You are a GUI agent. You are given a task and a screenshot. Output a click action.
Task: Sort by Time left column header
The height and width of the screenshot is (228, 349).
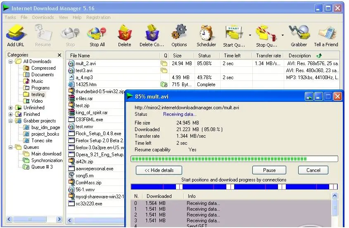tap(236, 56)
